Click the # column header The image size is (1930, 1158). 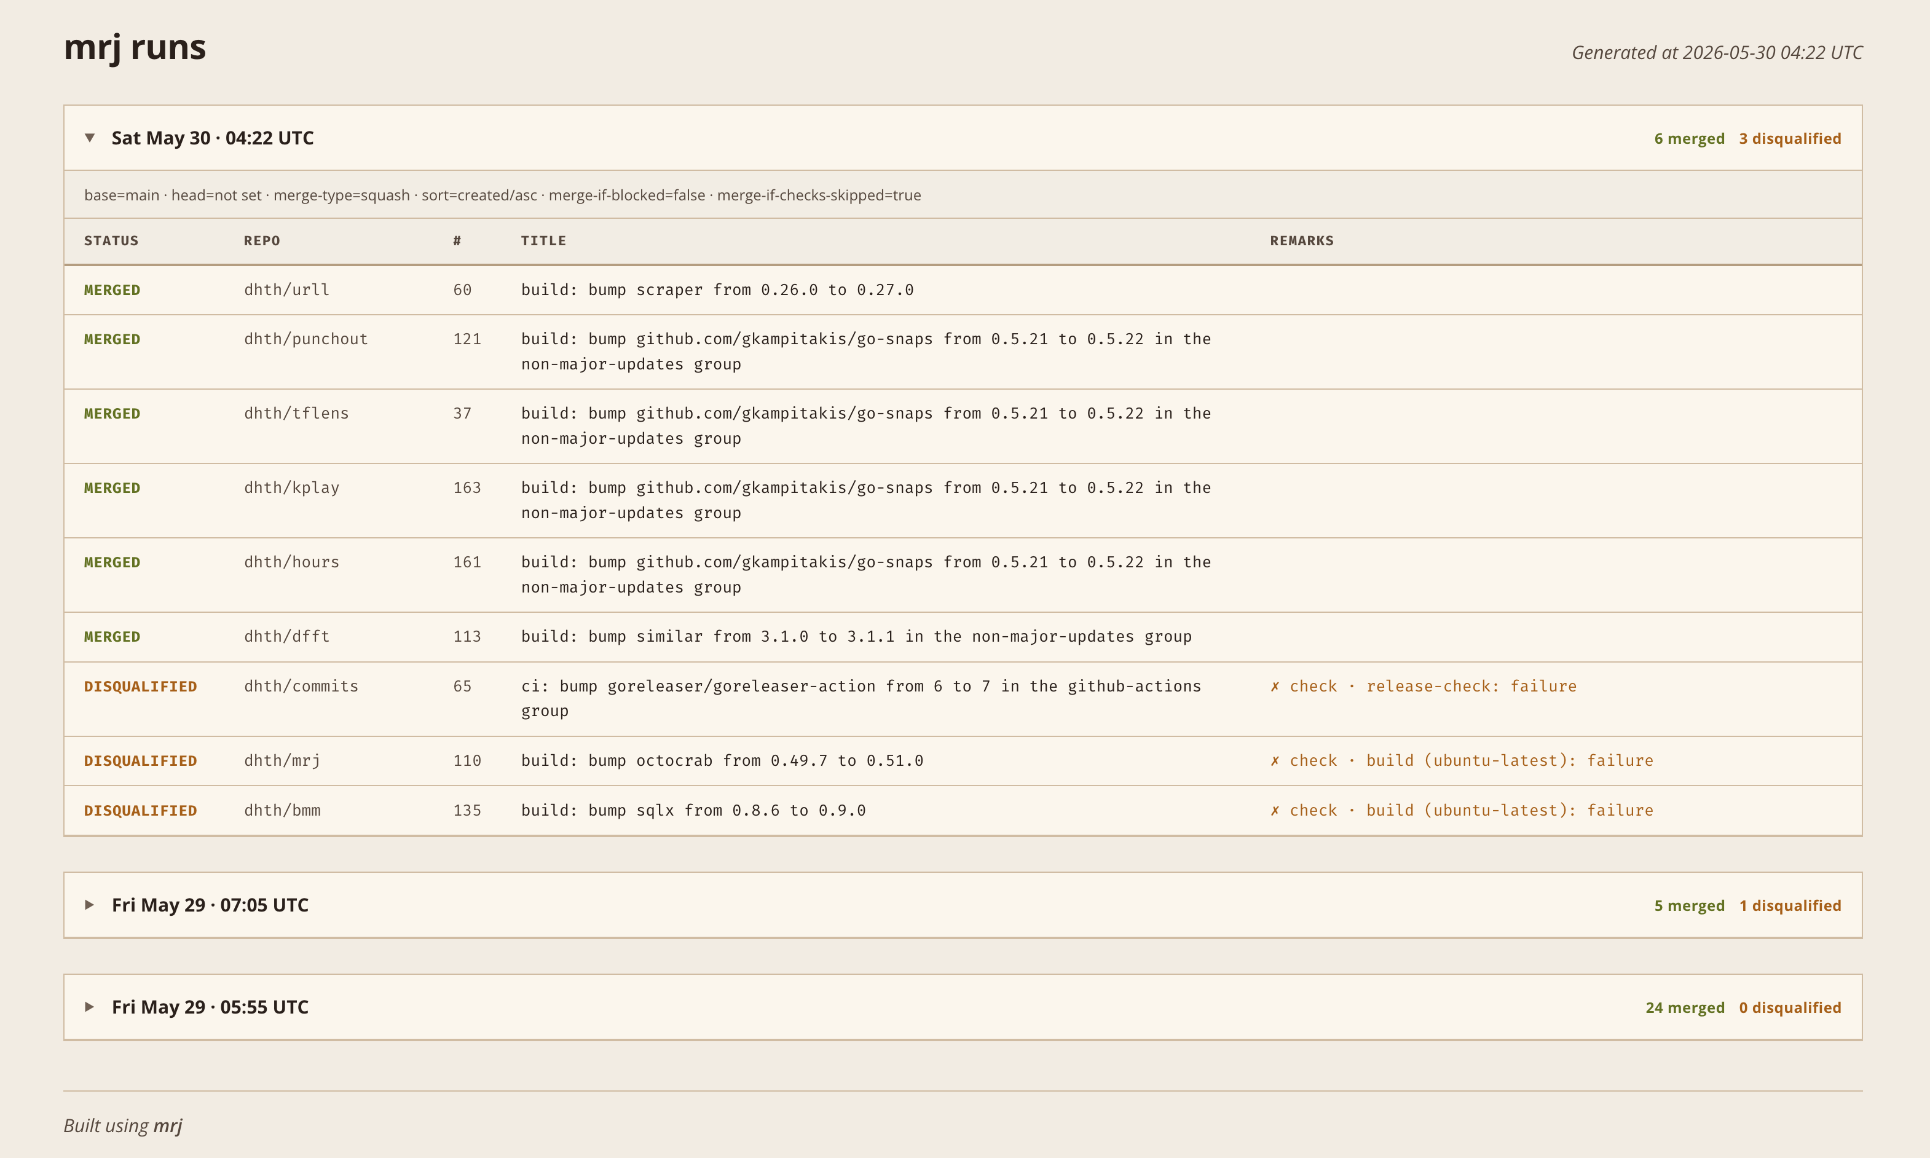point(457,241)
